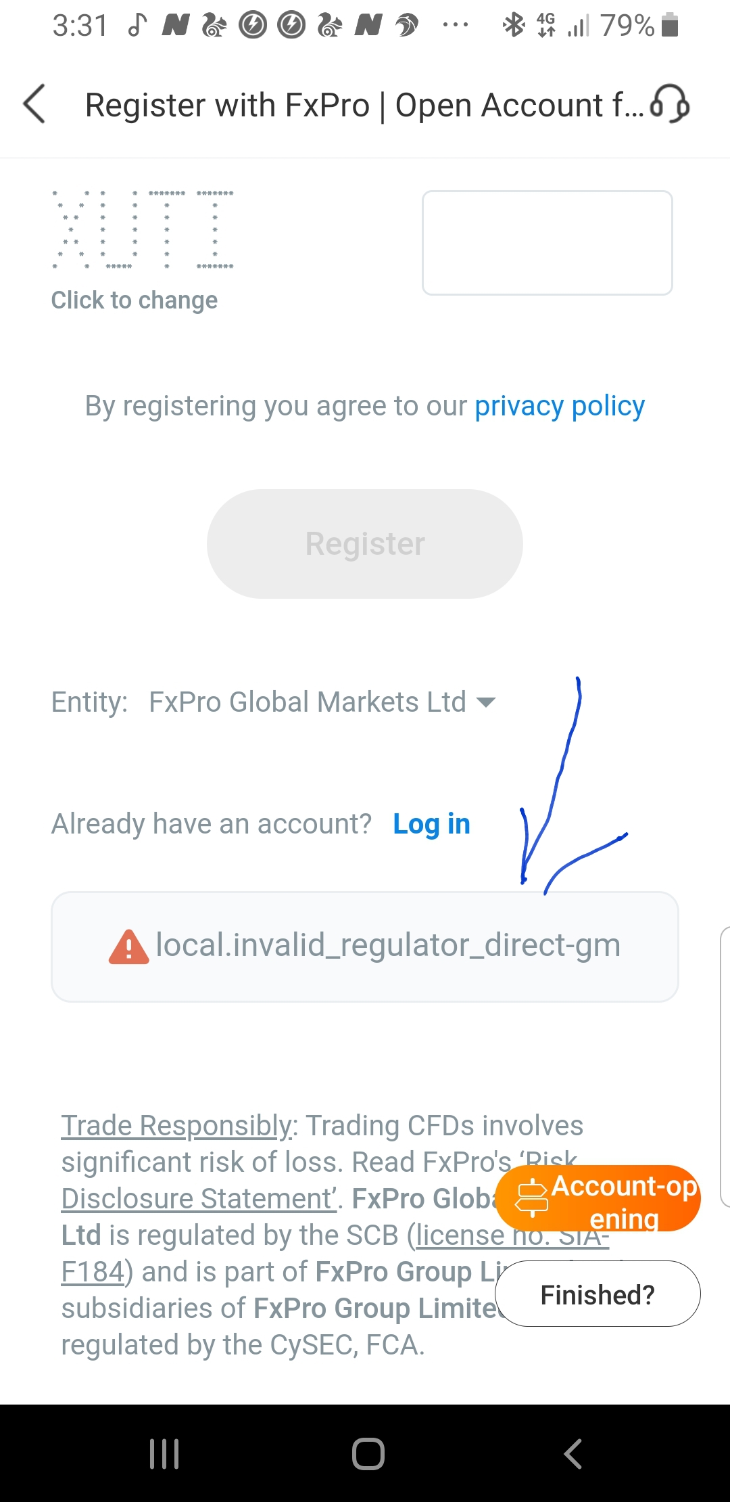Tap the Register button
The width and height of the screenshot is (730, 1502).
[365, 544]
